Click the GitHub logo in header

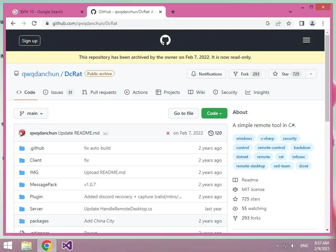click(165, 40)
